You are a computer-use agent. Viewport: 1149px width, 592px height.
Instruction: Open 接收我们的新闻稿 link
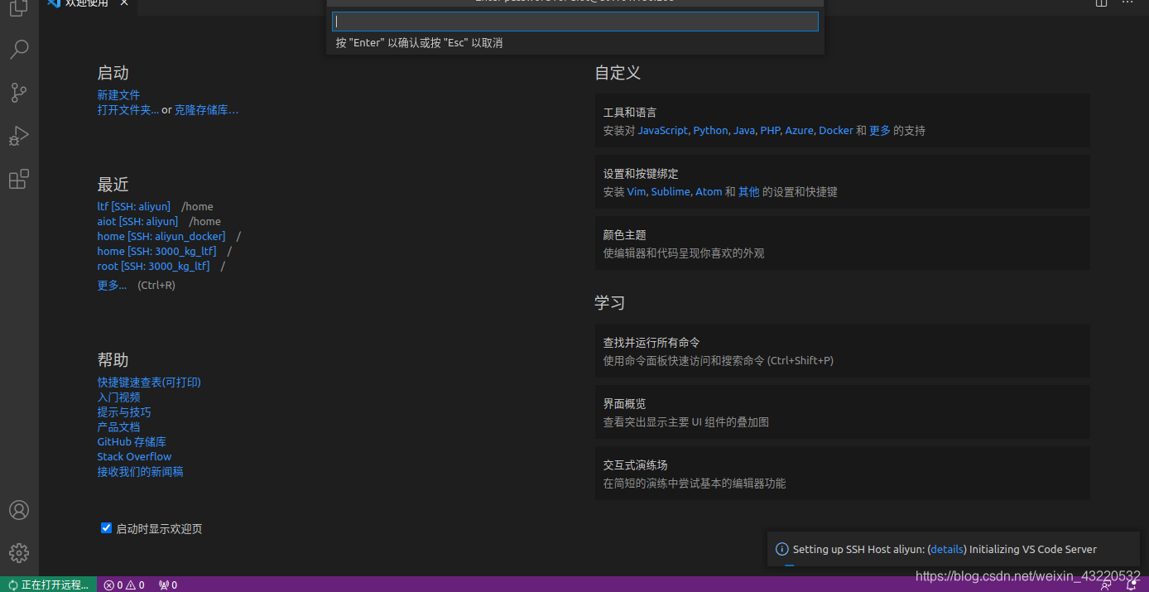coord(140,472)
